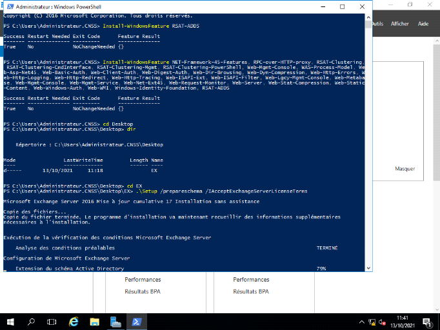The image size is (440, 330).
Task: Open Task View on the taskbar
Action: point(52,322)
